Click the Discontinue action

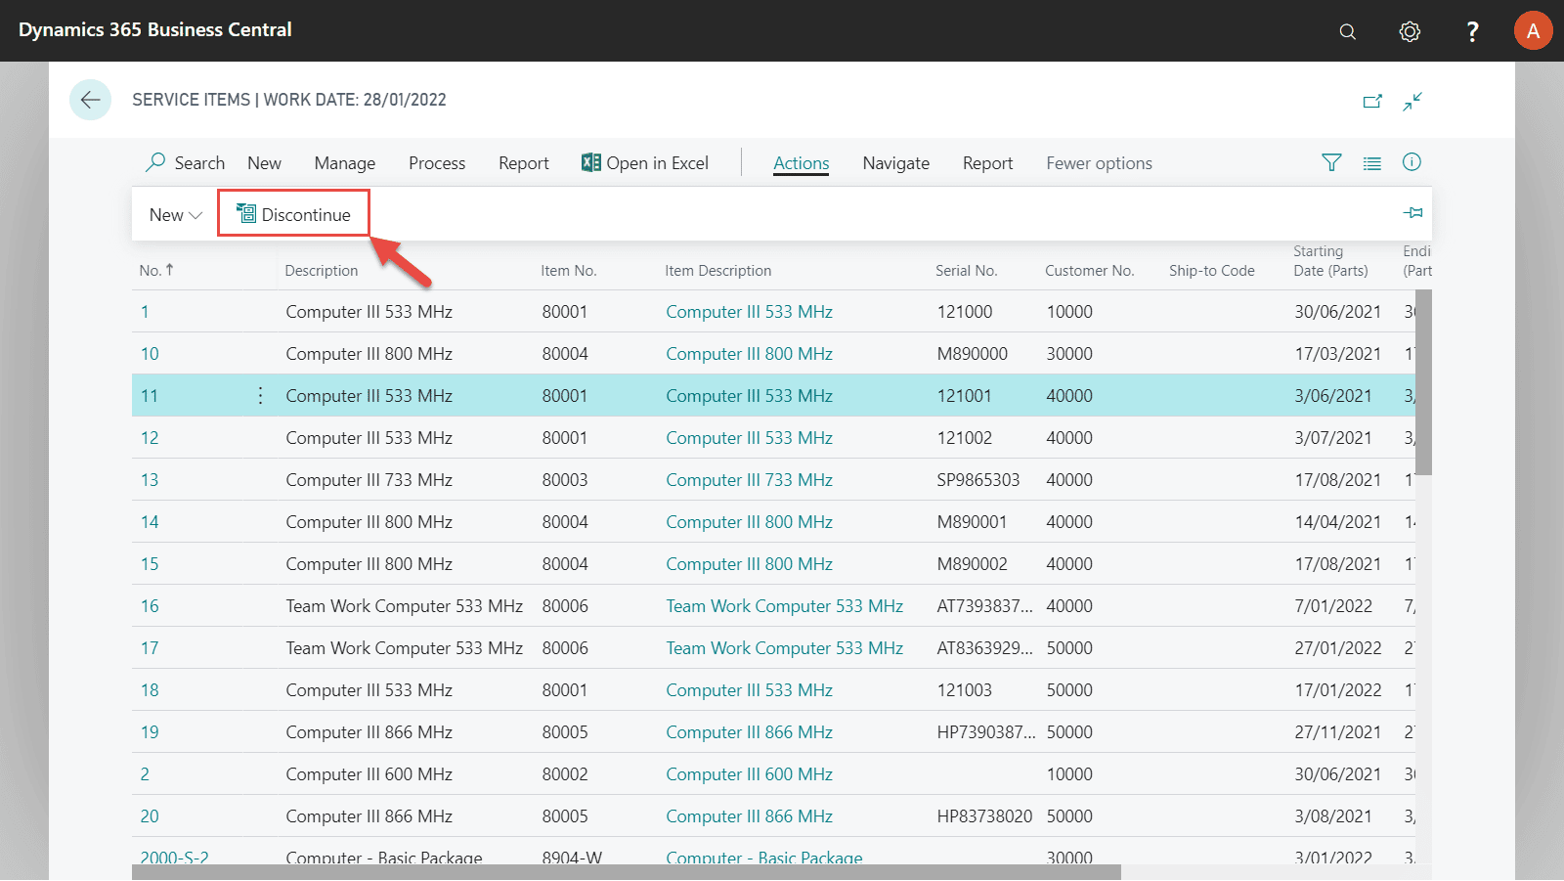point(293,214)
